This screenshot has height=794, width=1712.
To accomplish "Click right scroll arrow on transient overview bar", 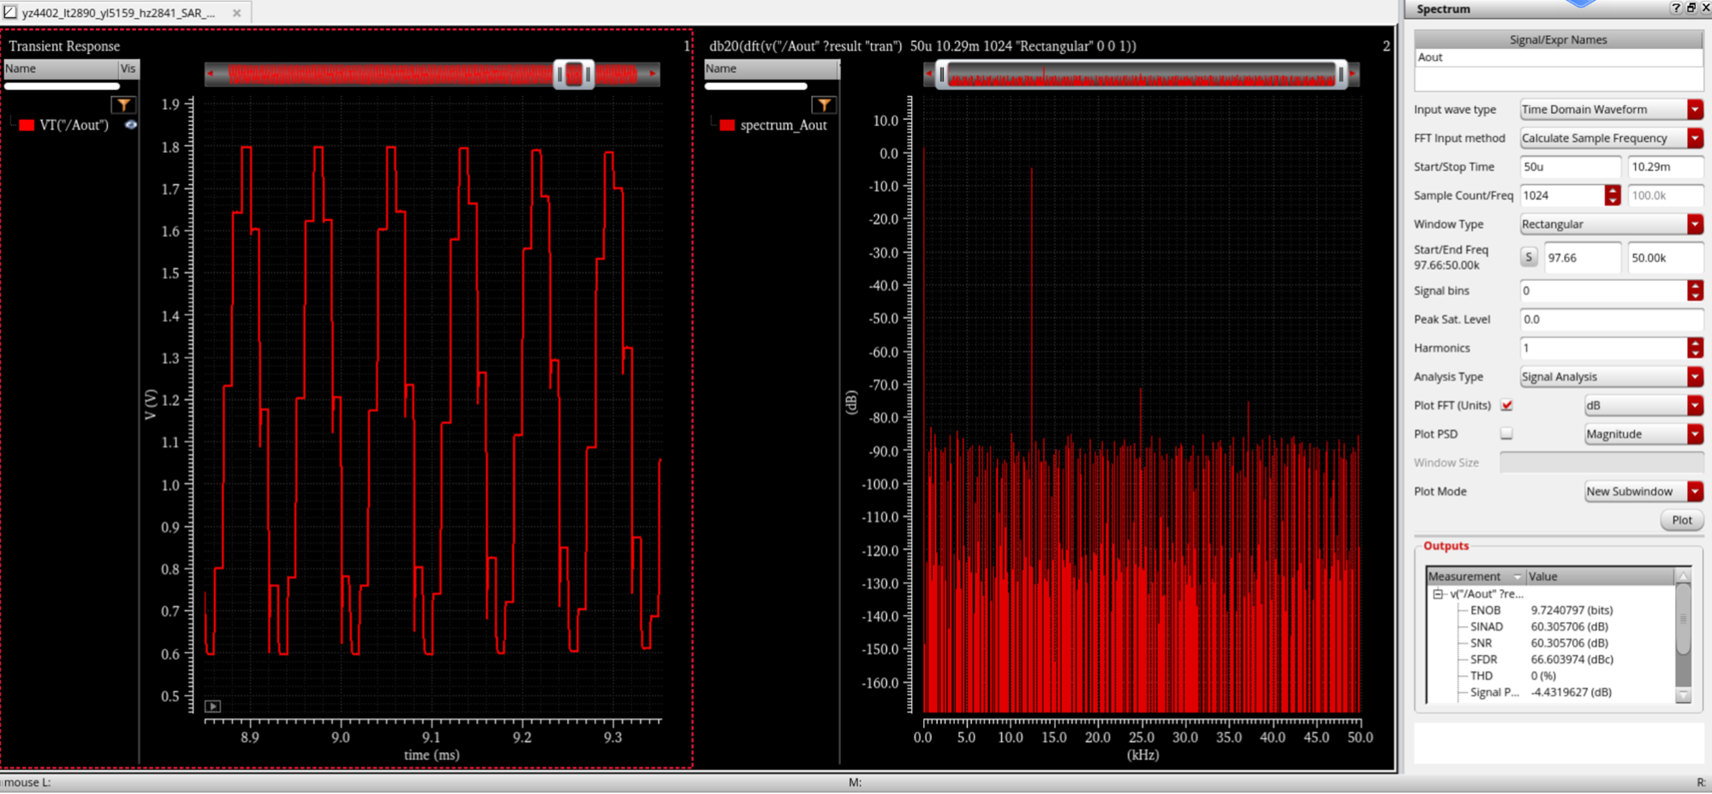I will [x=653, y=75].
